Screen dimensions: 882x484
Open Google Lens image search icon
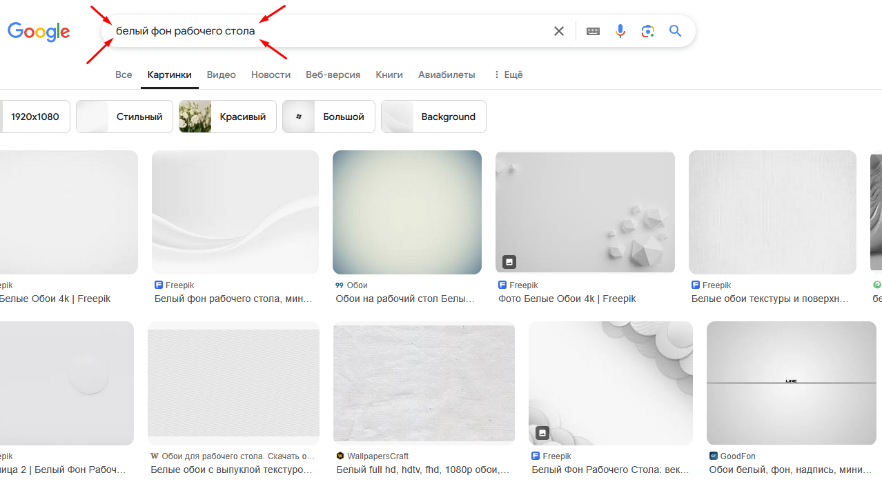pyautogui.click(x=647, y=31)
